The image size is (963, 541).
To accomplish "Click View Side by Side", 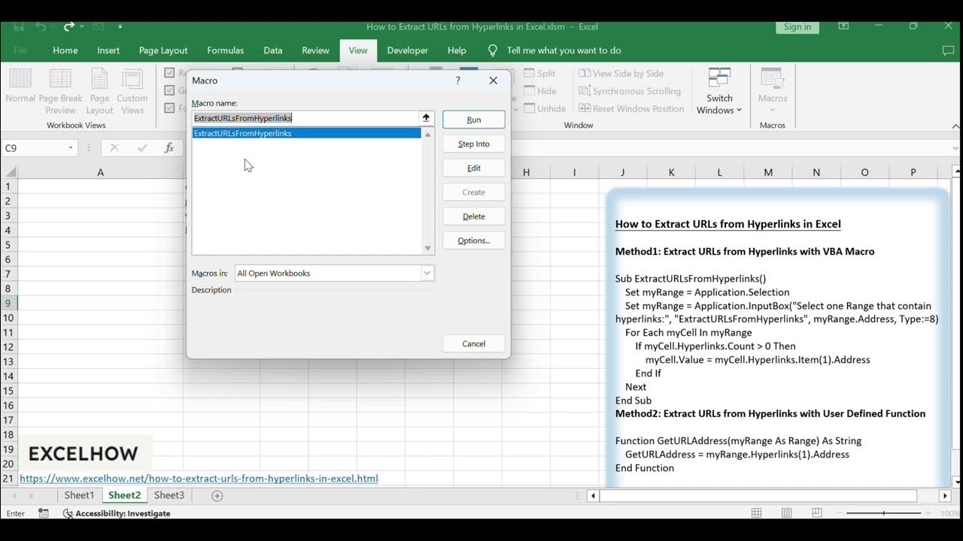I will [x=621, y=74].
